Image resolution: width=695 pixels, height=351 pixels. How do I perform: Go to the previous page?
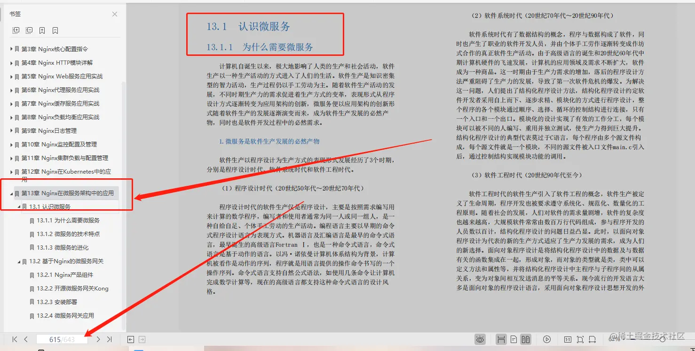point(26,339)
